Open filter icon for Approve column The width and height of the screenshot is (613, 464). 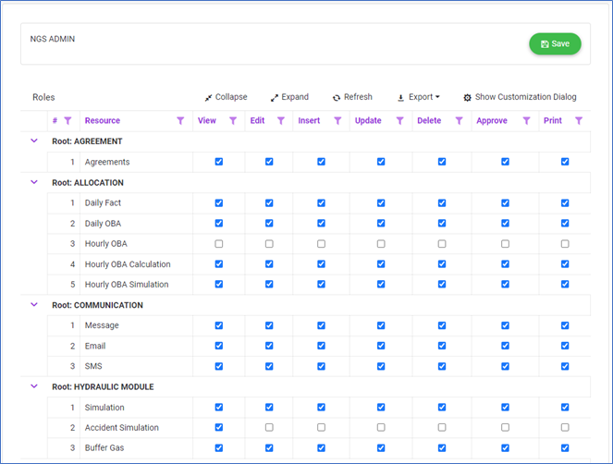pyautogui.click(x=526, y=121)
